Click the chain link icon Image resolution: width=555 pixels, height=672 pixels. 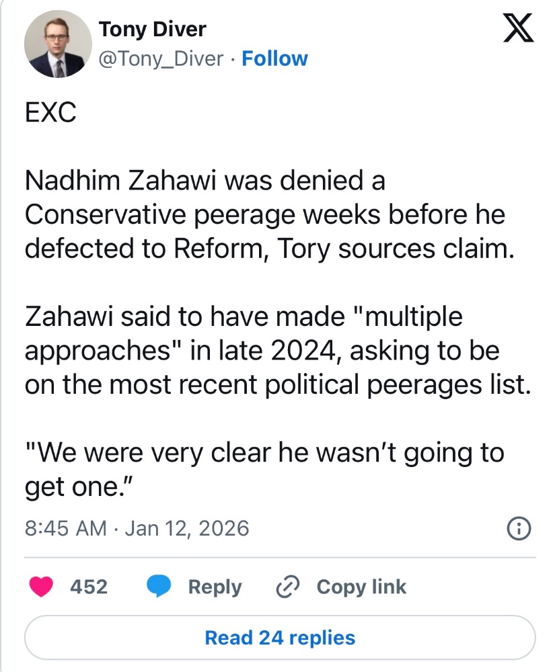287,587
